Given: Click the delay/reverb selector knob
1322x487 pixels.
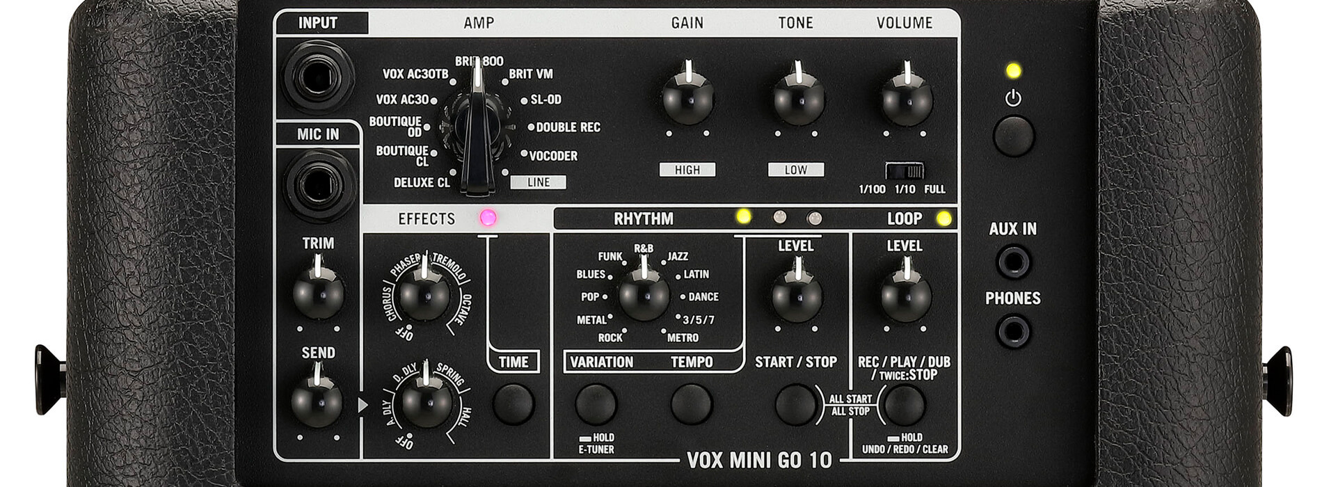Looking at the screenshot, I should (426, 402).
